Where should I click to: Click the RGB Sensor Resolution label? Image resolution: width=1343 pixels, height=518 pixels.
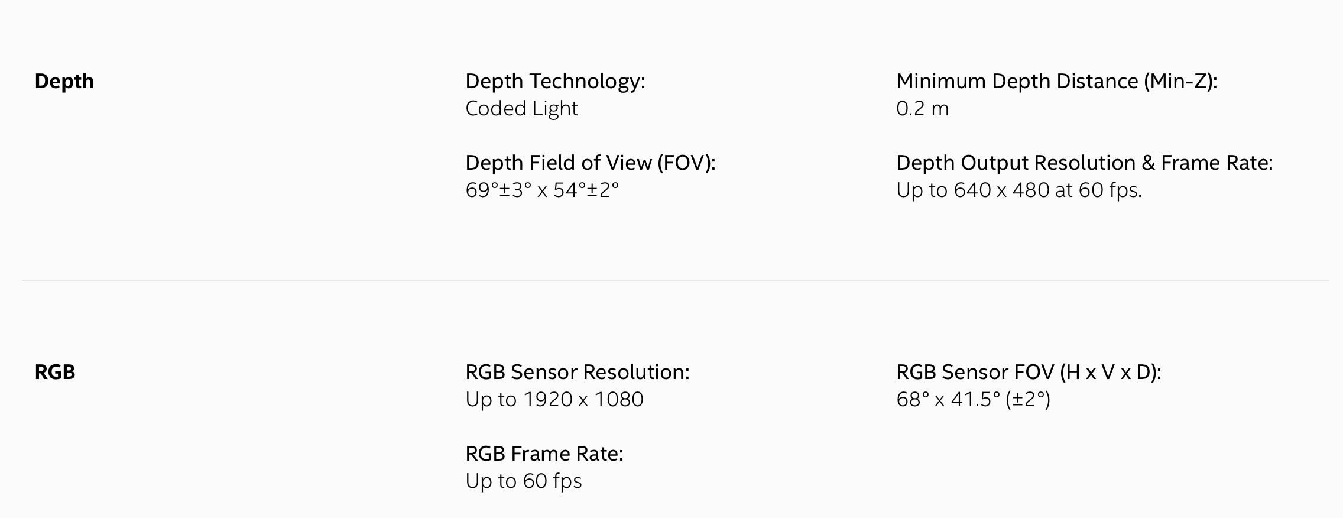pyautogui.click(x=577, y=372)
